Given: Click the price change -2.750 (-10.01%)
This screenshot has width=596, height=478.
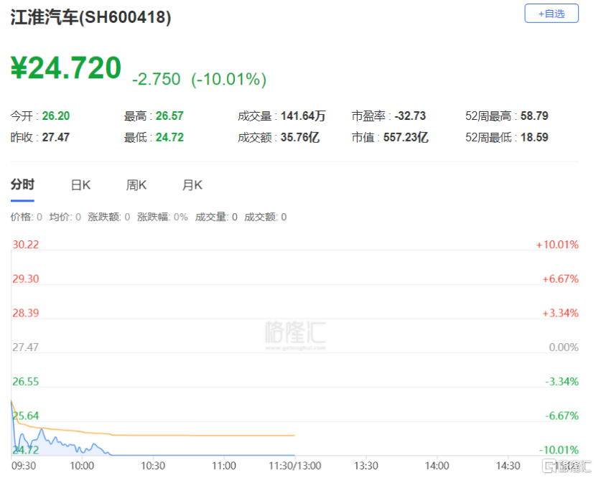Looking at the screenshot, I should point(199,80).
